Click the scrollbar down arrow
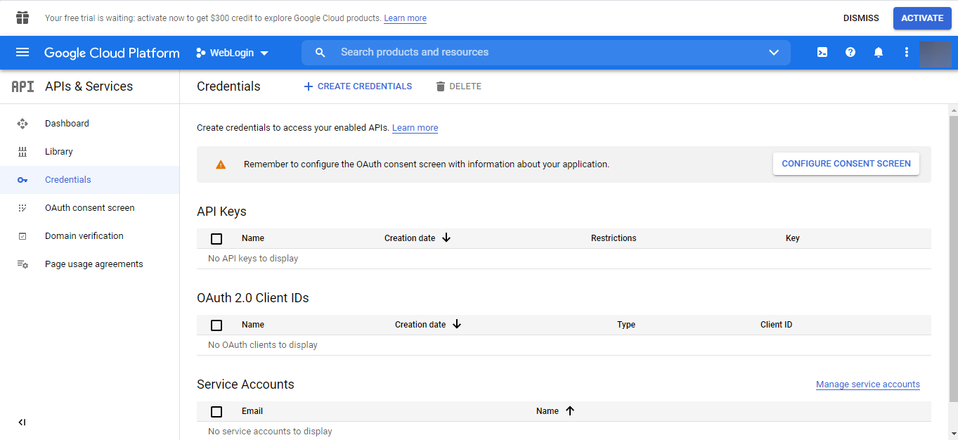 click(x=953, y=433)
